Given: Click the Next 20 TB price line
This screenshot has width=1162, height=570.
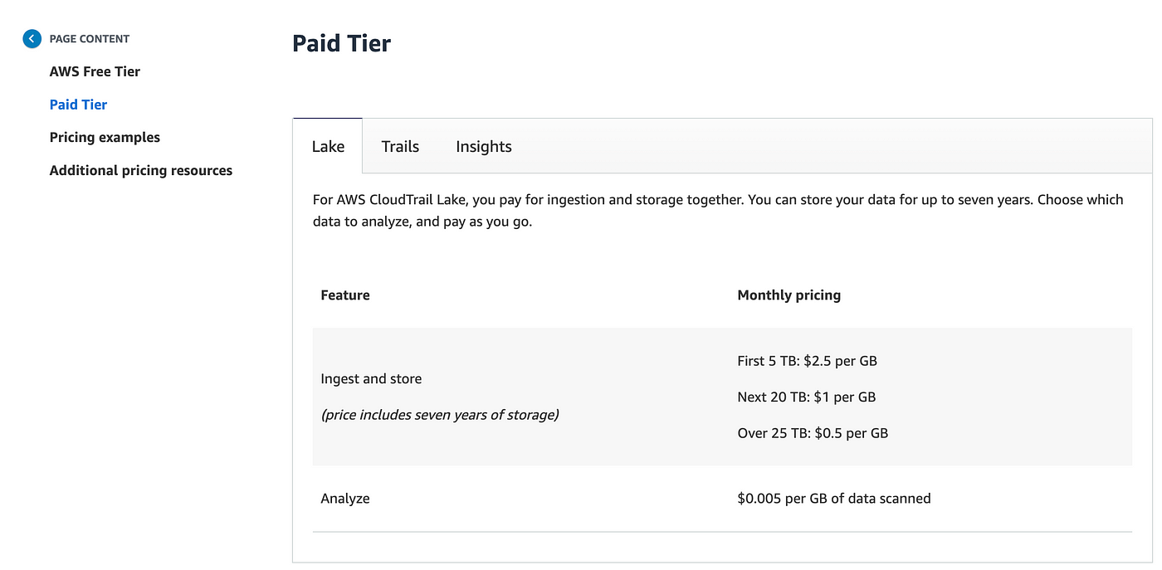Looking at the screenshot, I should pyautogui.click(x=806, y=397).
